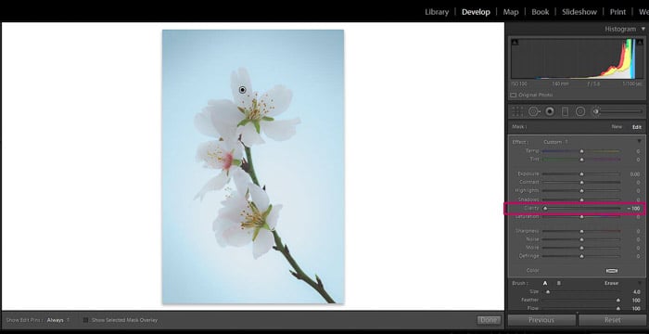Image resolution: width=649 pixels, height=334 pixels.
Task: Click the Previous button
Action: 541,320
